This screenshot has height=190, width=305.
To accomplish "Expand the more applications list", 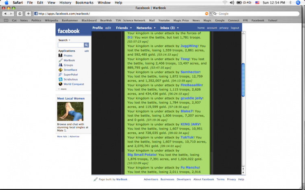I will 63,89.
